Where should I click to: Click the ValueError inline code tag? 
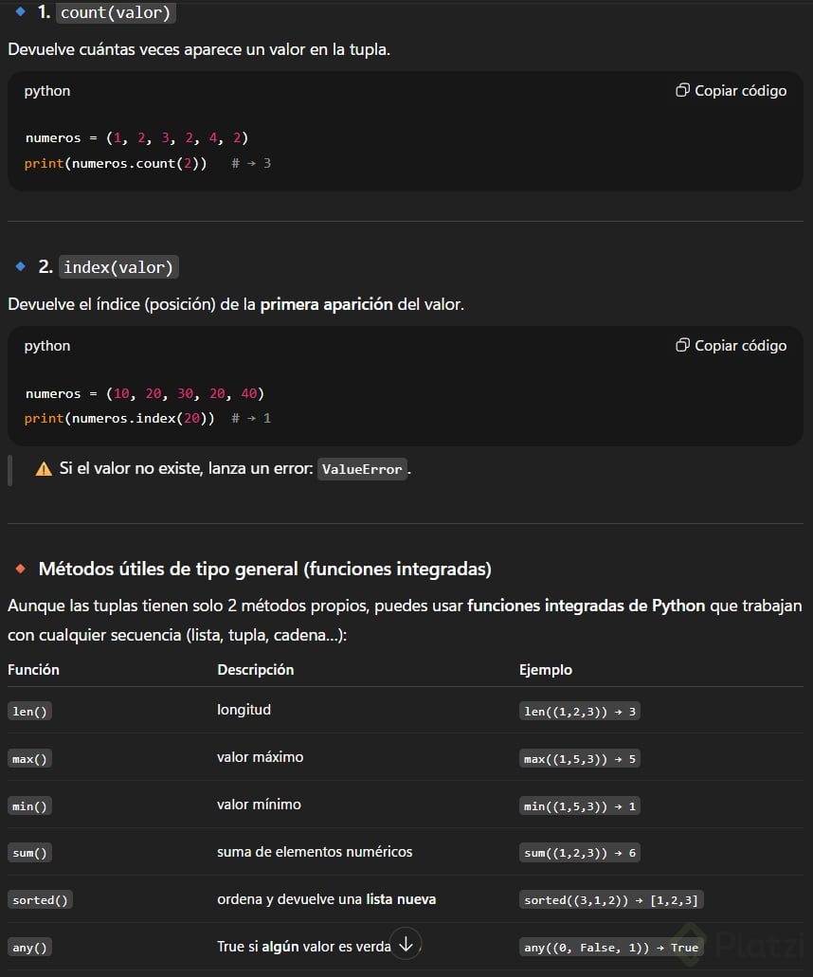coord(362,469)
